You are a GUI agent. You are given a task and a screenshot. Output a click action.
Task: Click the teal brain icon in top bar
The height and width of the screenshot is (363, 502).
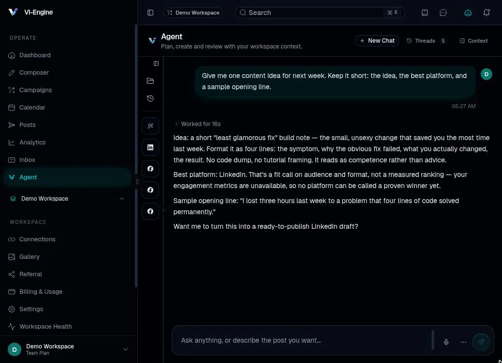click(x=468, y=13)
